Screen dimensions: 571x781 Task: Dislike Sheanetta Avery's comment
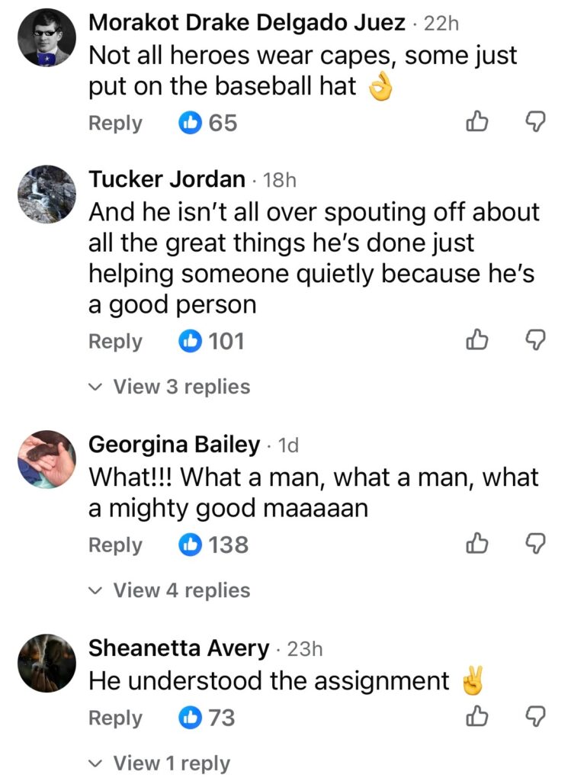pos(537,718)
